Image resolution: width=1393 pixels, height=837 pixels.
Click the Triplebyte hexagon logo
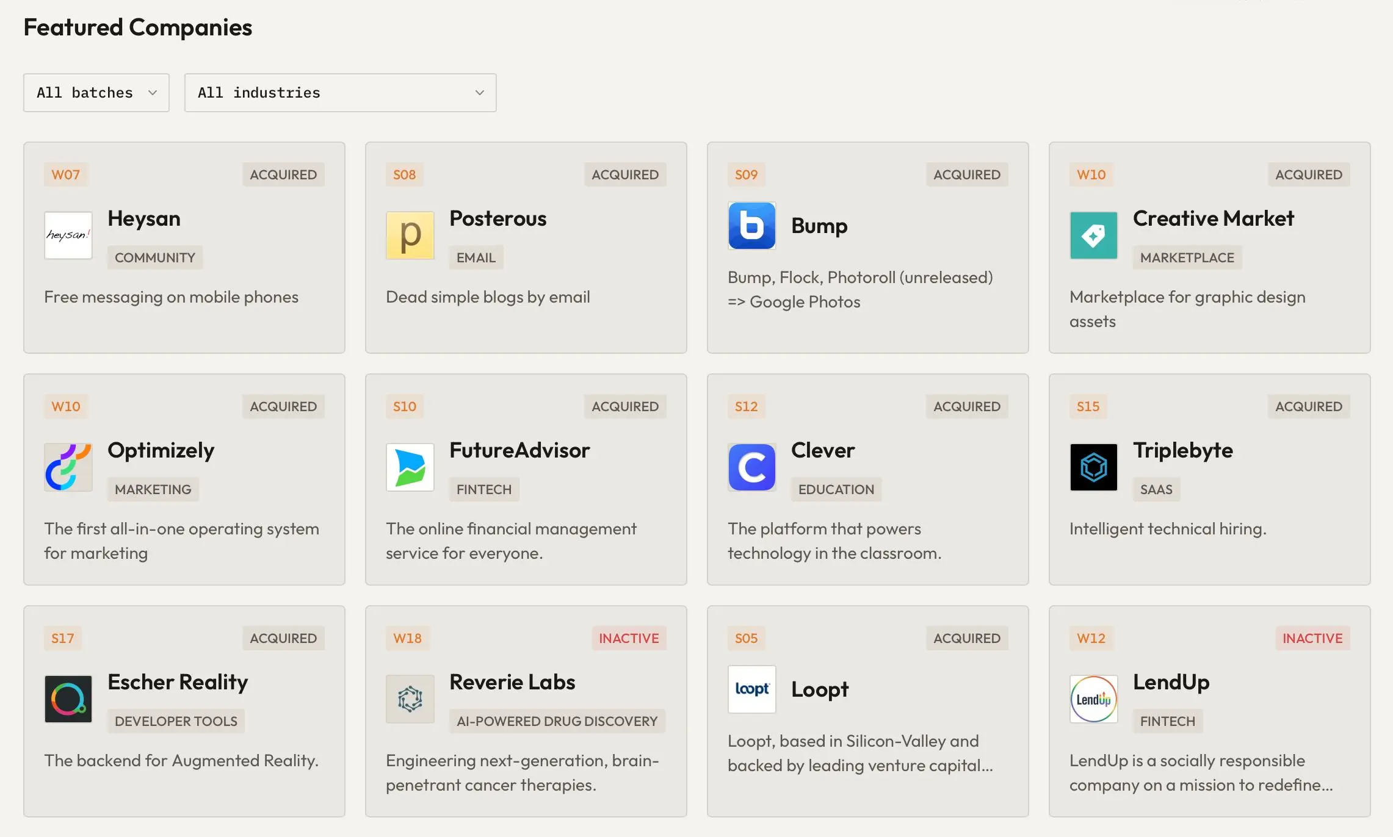(x=1094, y=467)
